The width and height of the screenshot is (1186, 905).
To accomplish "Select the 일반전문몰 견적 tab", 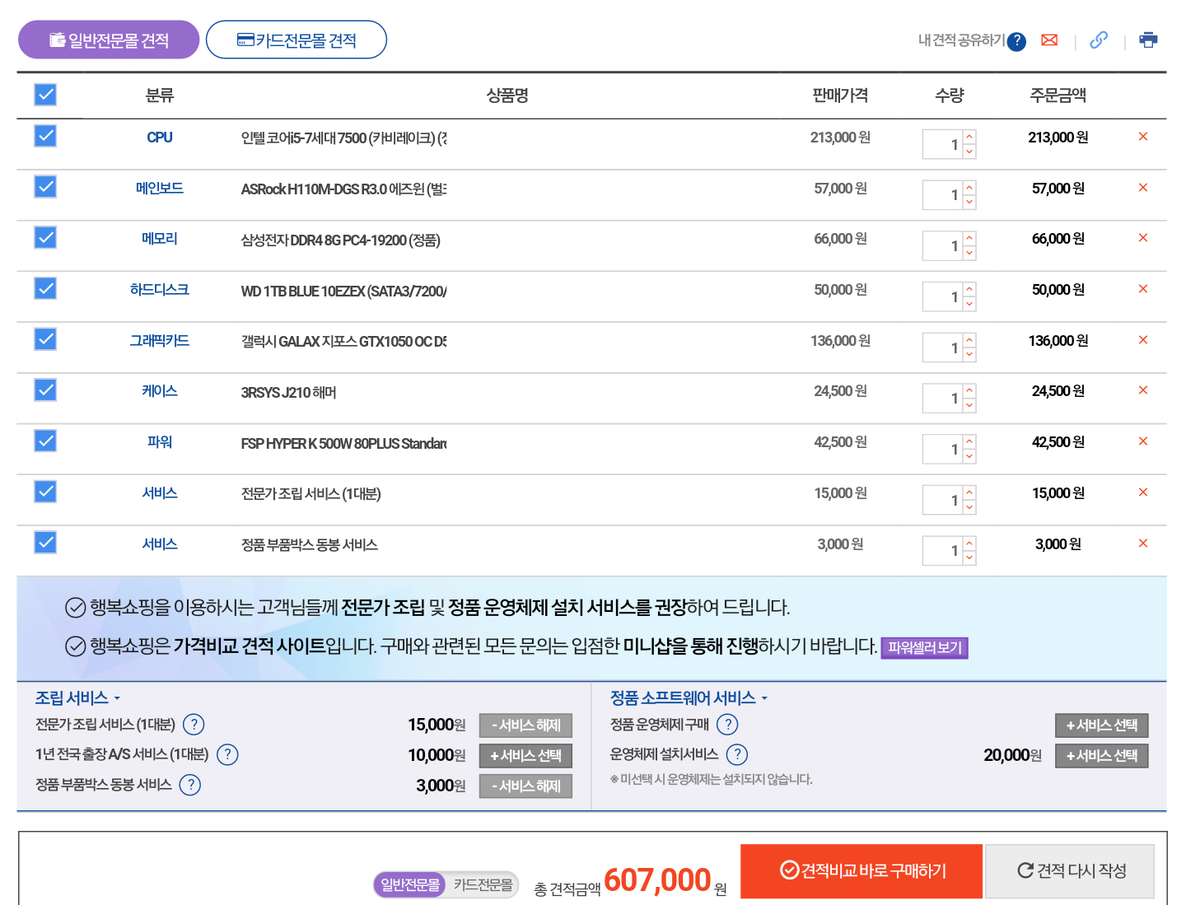I will click(x=109, y=40).
